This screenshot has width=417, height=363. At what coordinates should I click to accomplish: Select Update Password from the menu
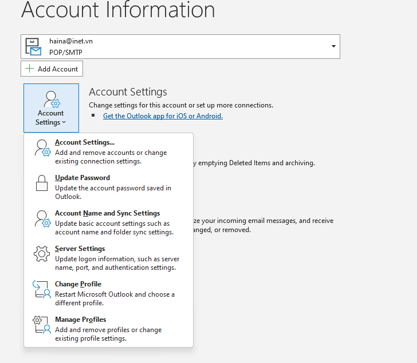[82, 178]
